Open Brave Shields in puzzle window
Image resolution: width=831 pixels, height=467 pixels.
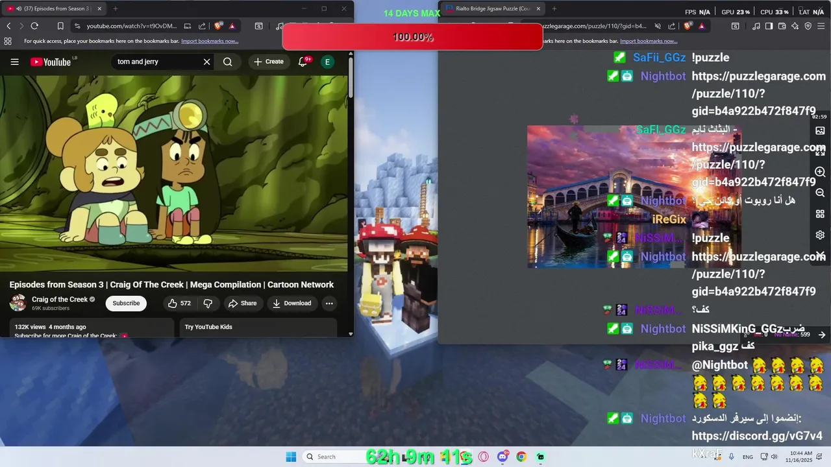[689, 26]
